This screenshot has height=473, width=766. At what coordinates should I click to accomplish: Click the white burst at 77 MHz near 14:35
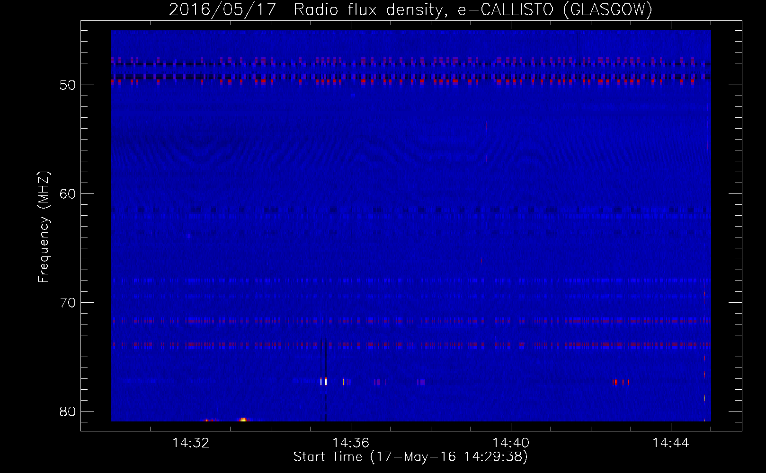(324, 381)
